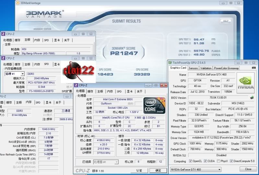The image size is (259, 175).
Task: Click the 缓存 tab in the CPU-Z SPD window
Action: coord(18,64)
